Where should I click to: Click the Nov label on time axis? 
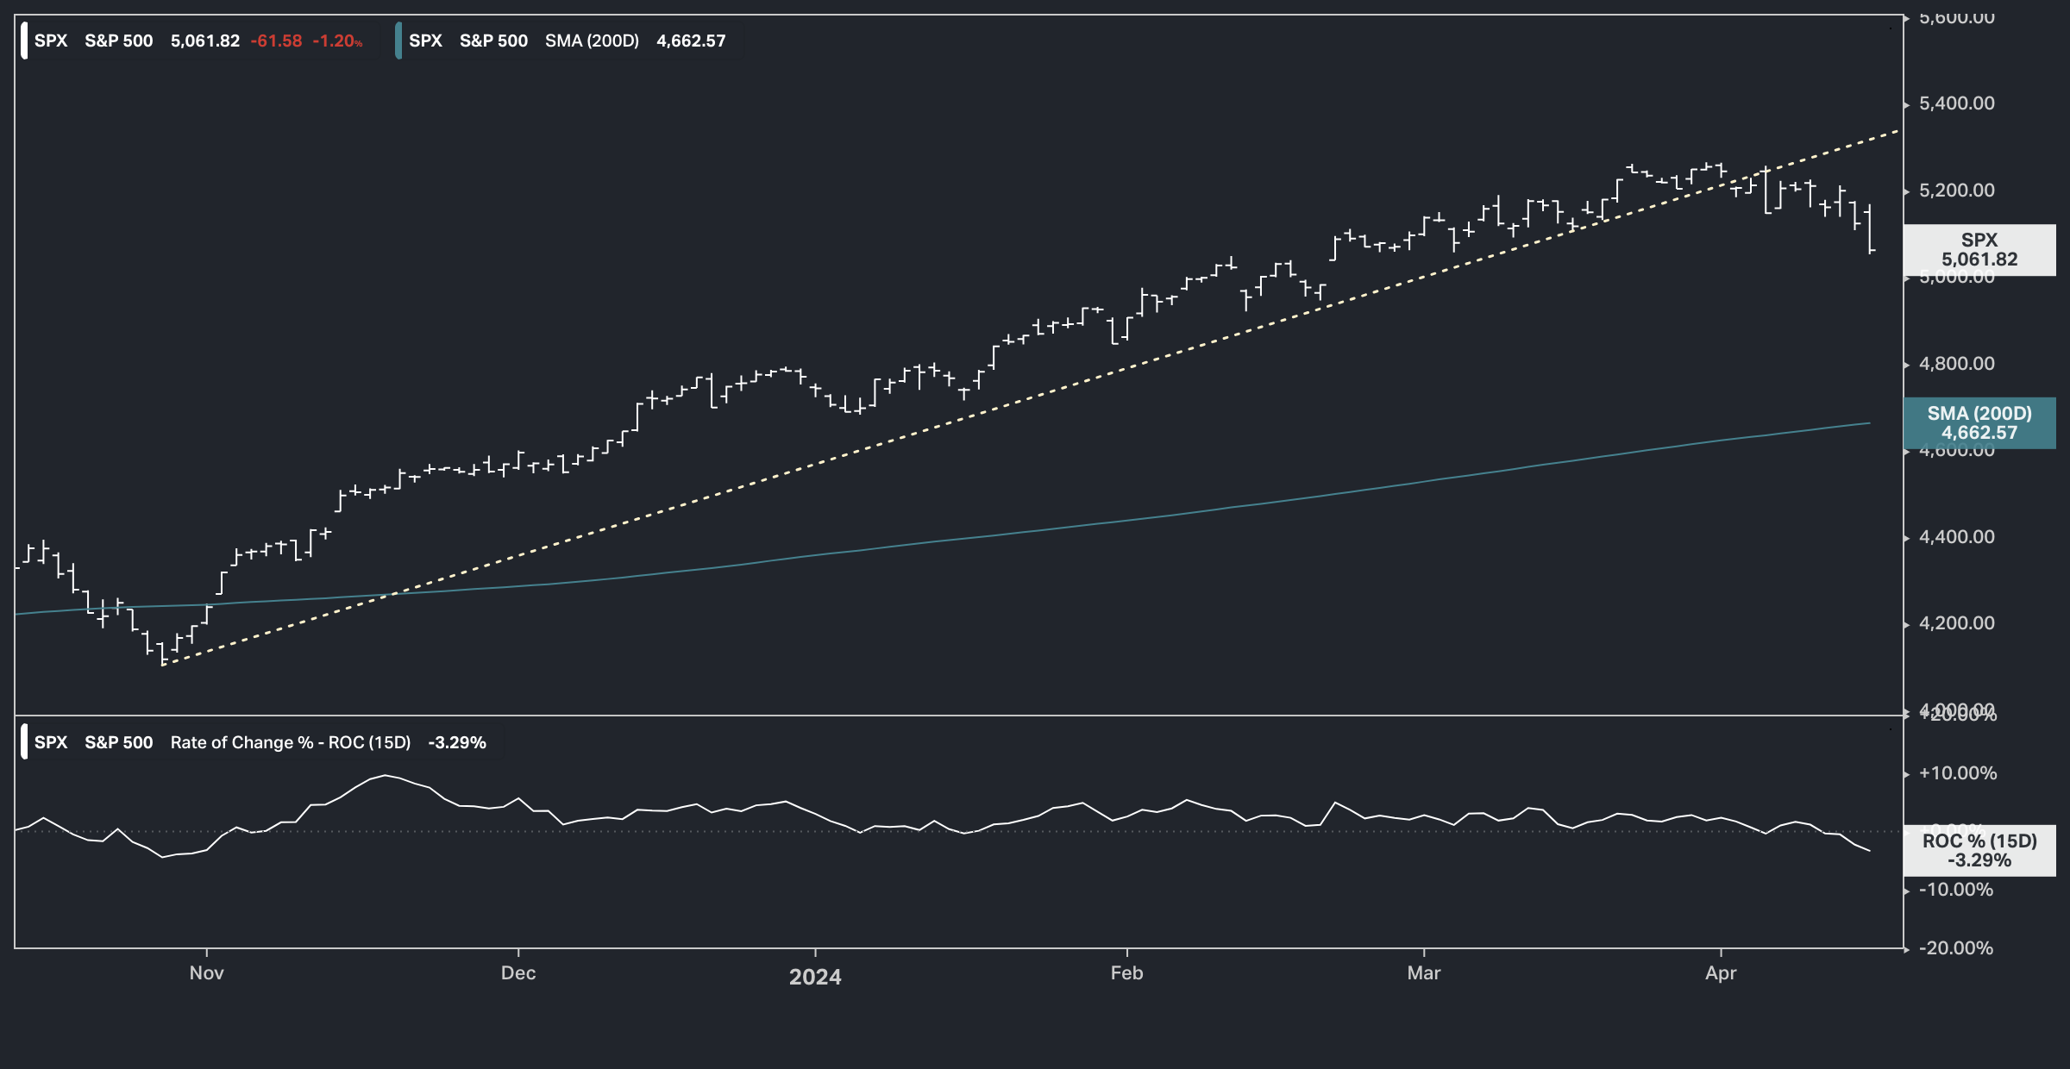click(206, 973)
